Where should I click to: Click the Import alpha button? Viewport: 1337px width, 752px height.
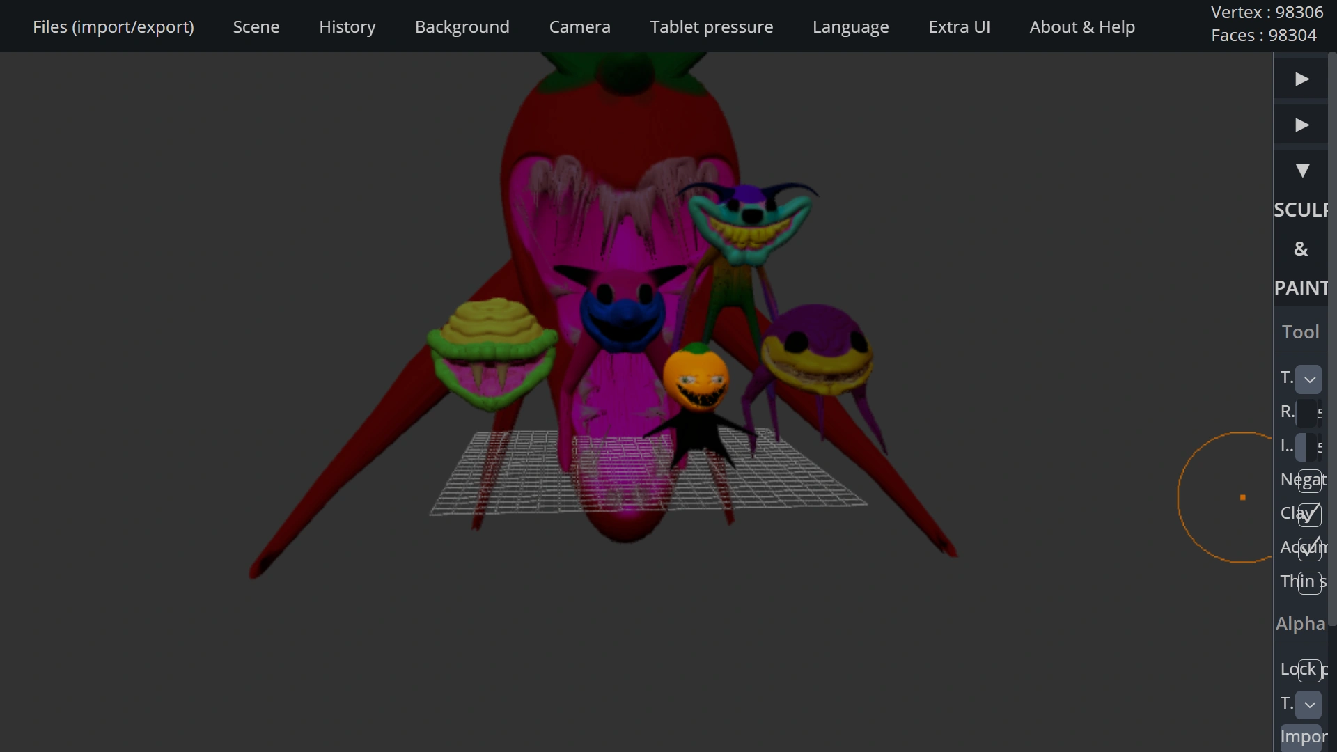point(1304,737)
